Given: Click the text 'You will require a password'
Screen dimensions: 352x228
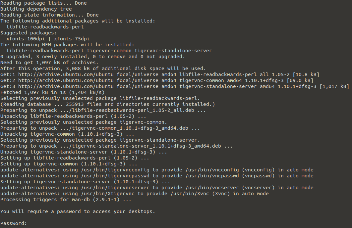Looking at the screenshot, I should tap(40, 211).
